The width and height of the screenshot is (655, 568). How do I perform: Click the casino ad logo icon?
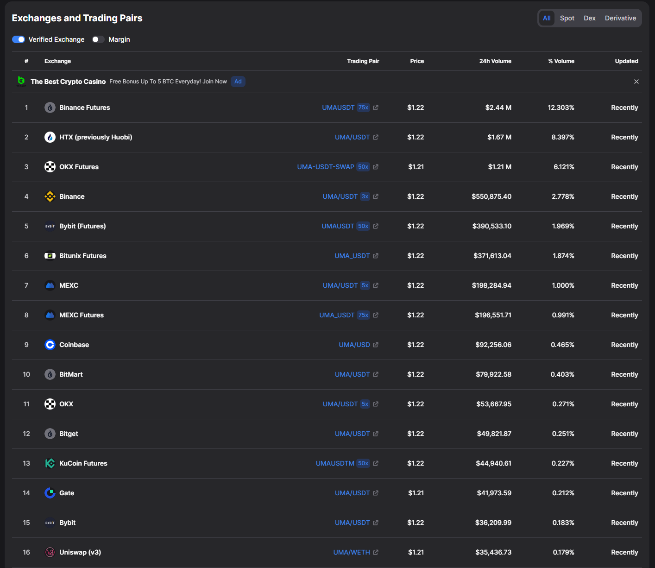pos(21,82)
